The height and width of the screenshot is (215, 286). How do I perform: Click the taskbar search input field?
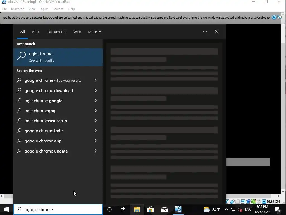[58, 209]
